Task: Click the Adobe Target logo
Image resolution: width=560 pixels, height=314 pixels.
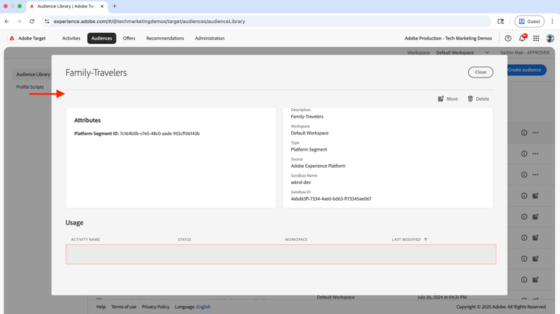Action: click(x=12, y=38)
